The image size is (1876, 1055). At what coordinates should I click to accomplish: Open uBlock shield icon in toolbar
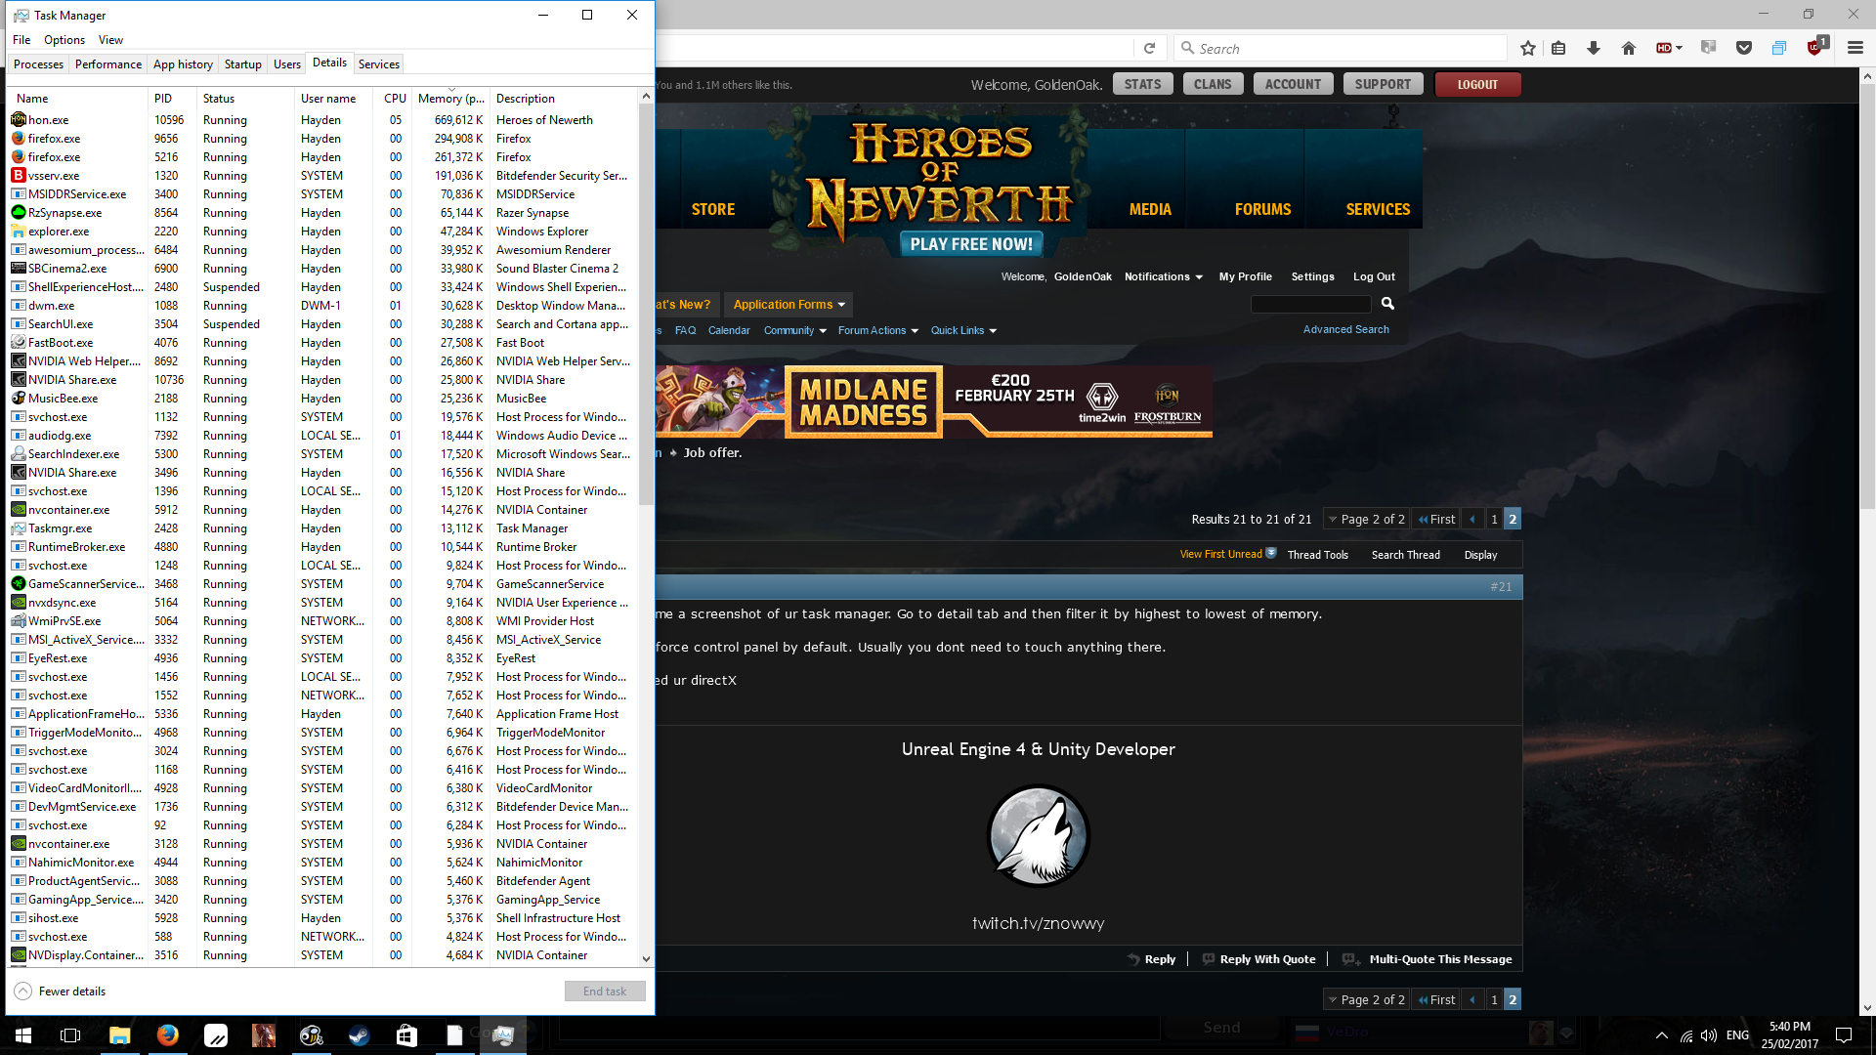tap(1815, 47)
